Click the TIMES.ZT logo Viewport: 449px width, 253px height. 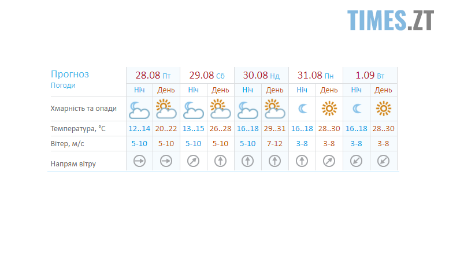coord(391,20)
